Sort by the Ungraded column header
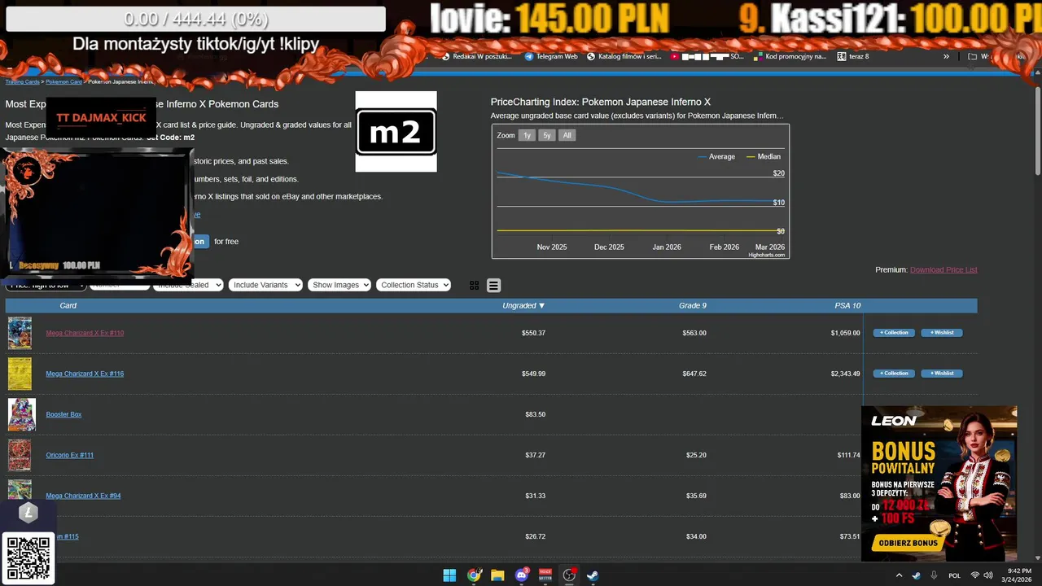 pos(523,305)
